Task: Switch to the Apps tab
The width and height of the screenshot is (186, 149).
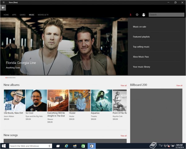Action: point(14,15)
